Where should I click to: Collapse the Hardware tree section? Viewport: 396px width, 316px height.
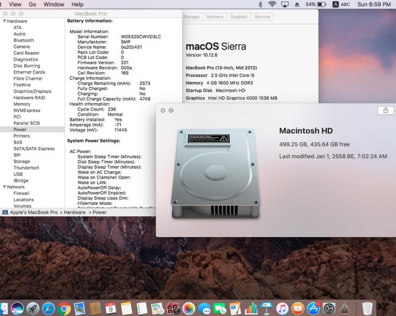(x=4, y=22)
